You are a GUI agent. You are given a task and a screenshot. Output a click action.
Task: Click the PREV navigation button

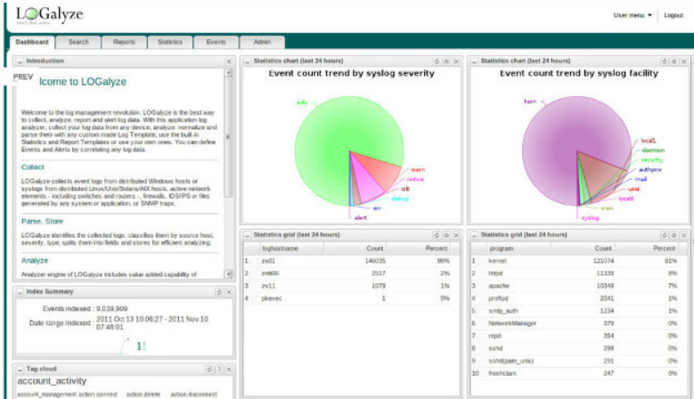(x=23, y=77)
